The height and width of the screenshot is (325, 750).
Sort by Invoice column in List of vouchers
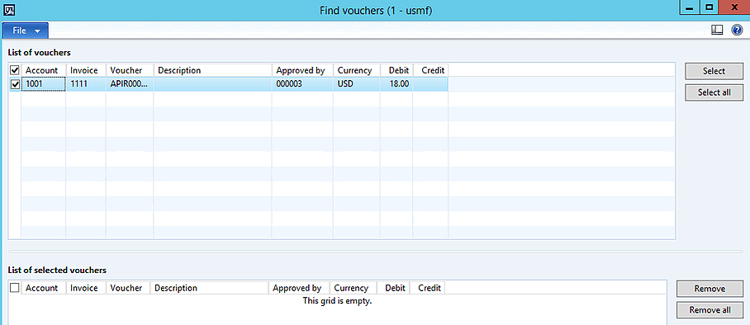pyautogui.click(x=86, y=70)
